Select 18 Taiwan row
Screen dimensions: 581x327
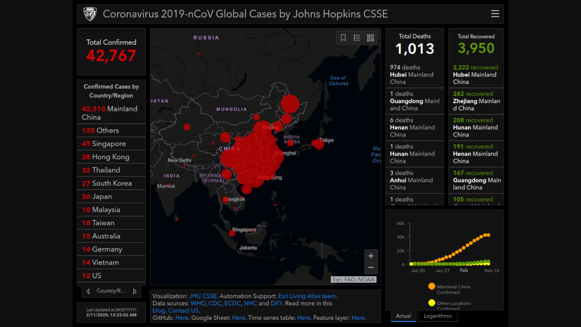click(111, 223)
